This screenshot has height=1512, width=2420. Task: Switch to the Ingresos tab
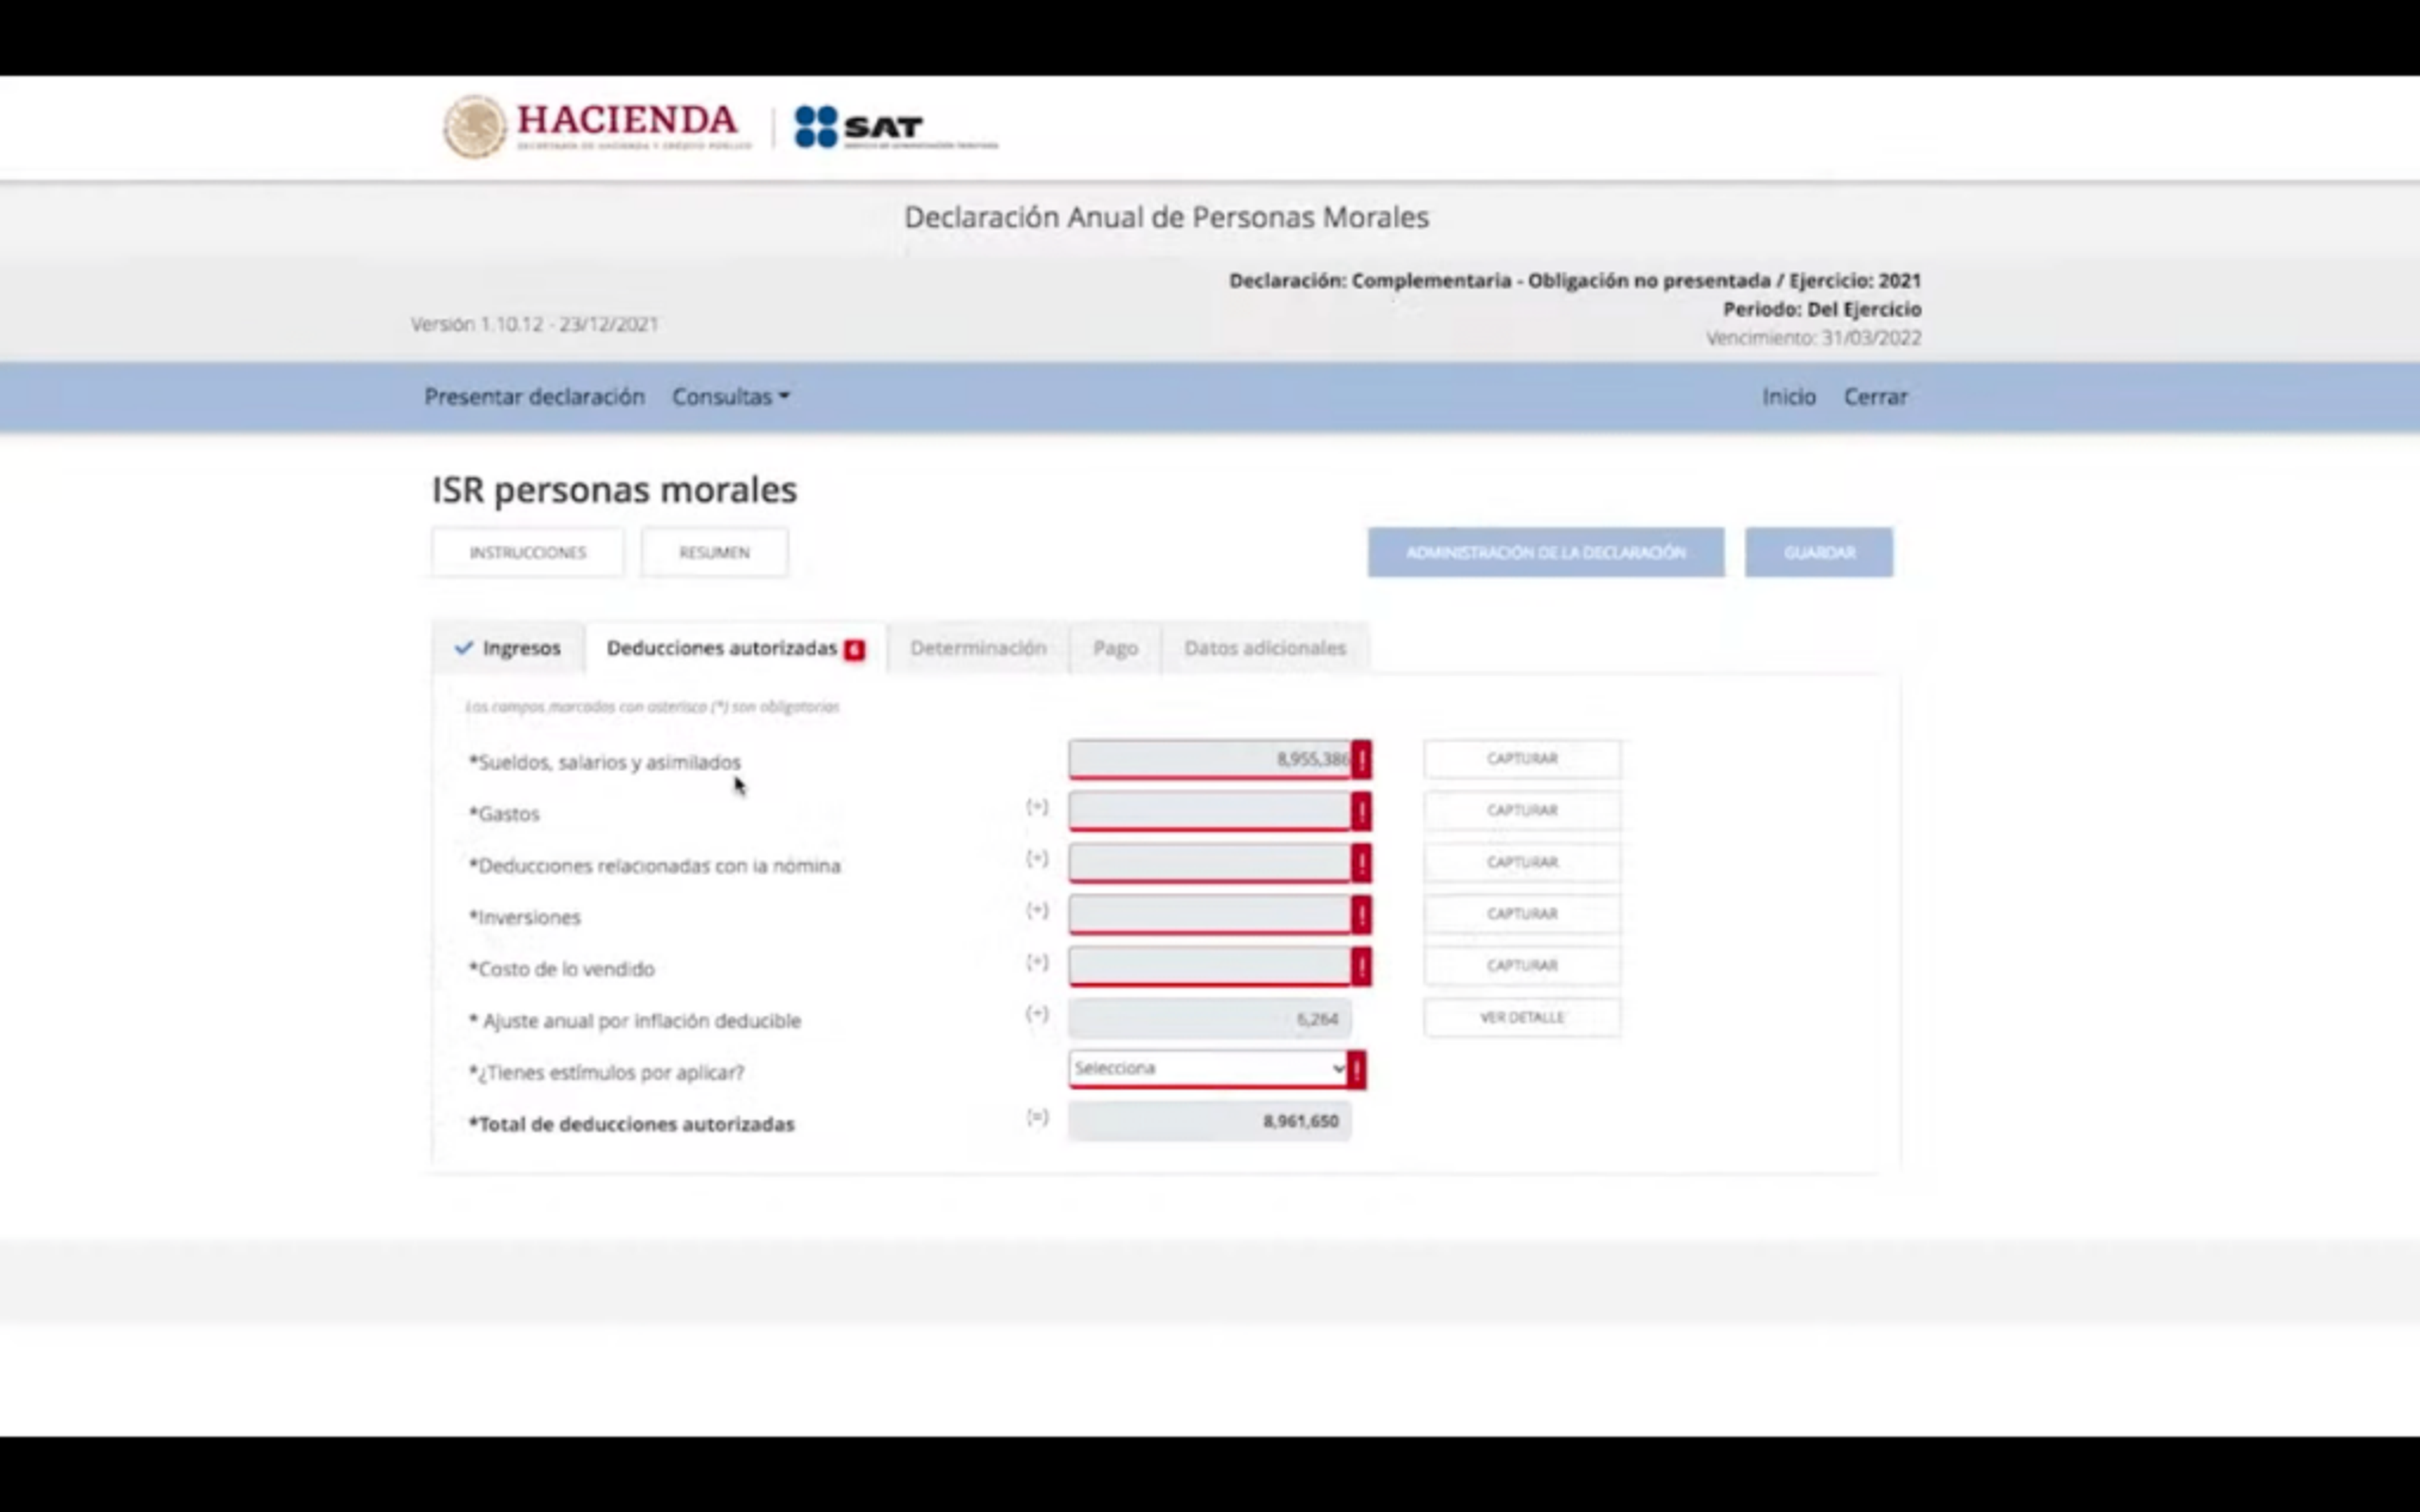(x=508, y=648)
